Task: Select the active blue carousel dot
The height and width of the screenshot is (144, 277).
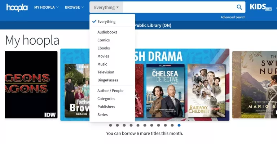Action: tap(179, 125)
